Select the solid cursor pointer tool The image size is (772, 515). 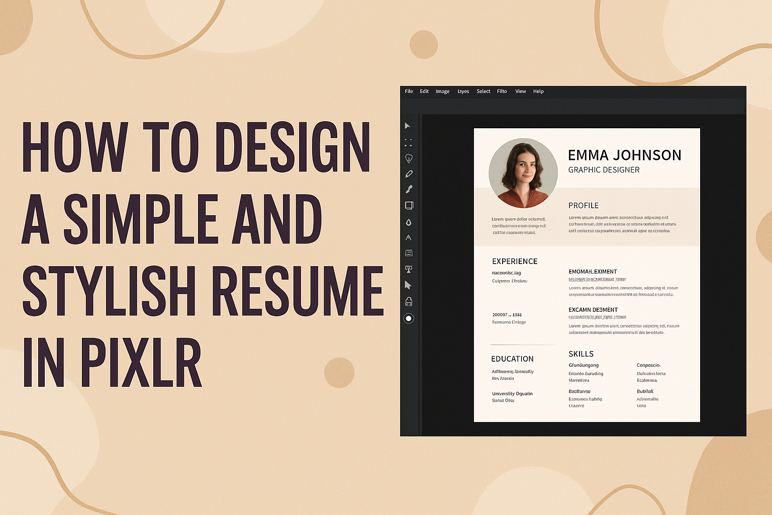[408, 285]
